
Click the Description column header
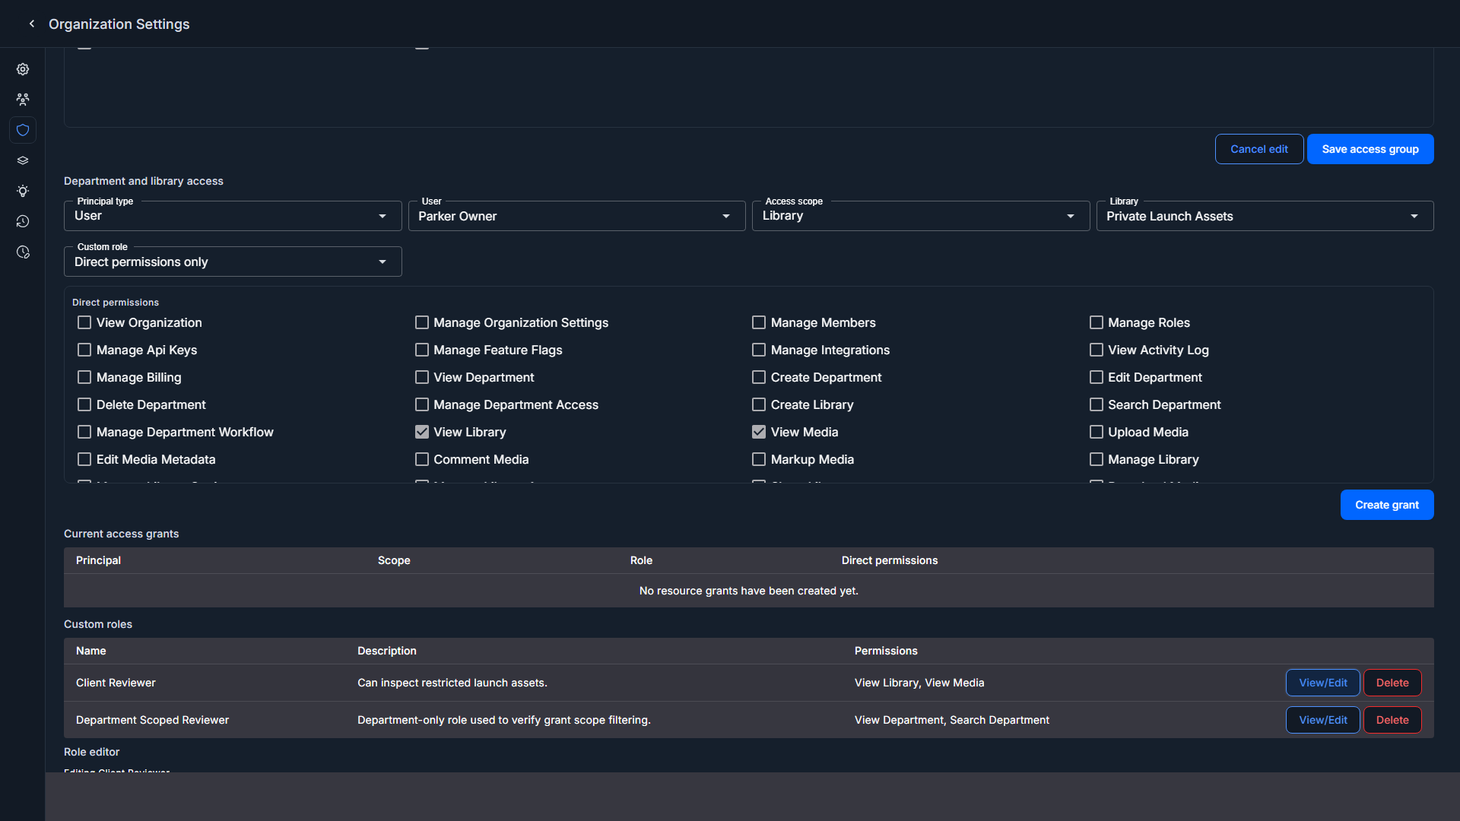click(x=387, y=651)
